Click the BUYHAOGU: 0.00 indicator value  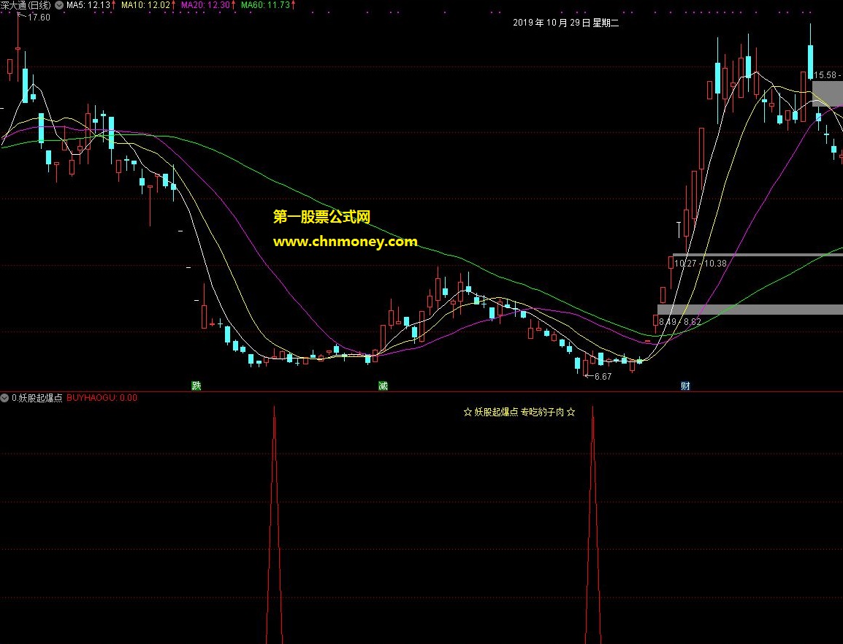coord(102,398)
